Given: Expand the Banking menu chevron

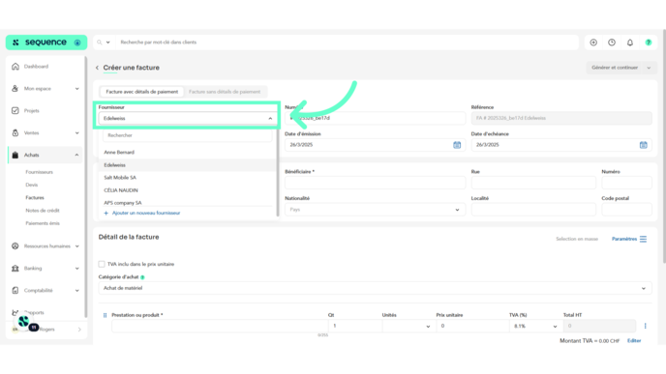Looking at the screenshot, I should click(x=76, y=269).
